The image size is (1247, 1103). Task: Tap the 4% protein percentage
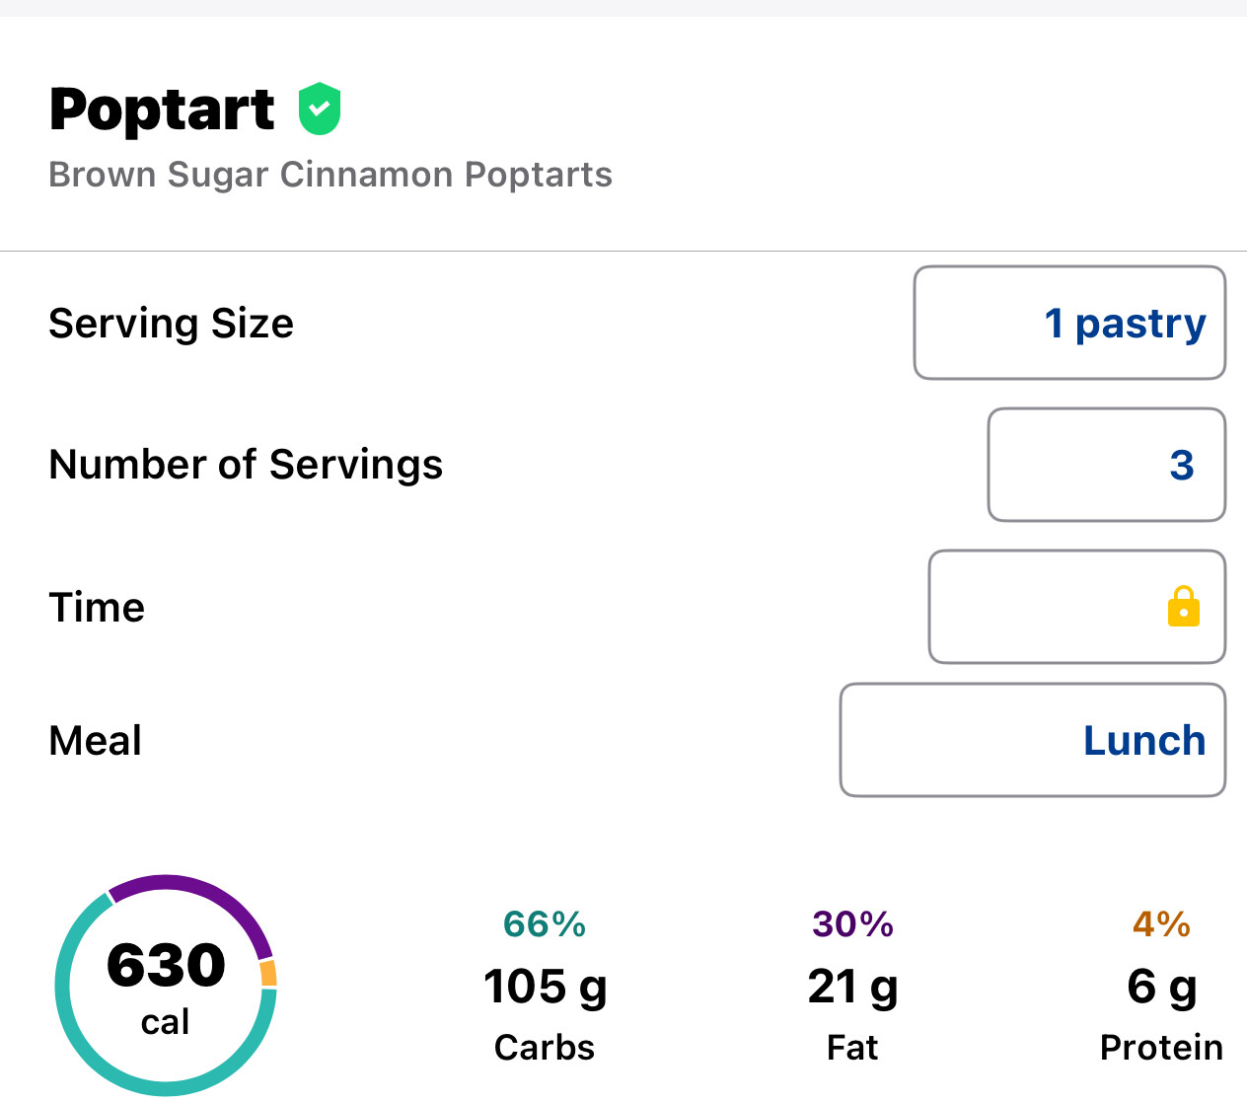click(1161, 924)
